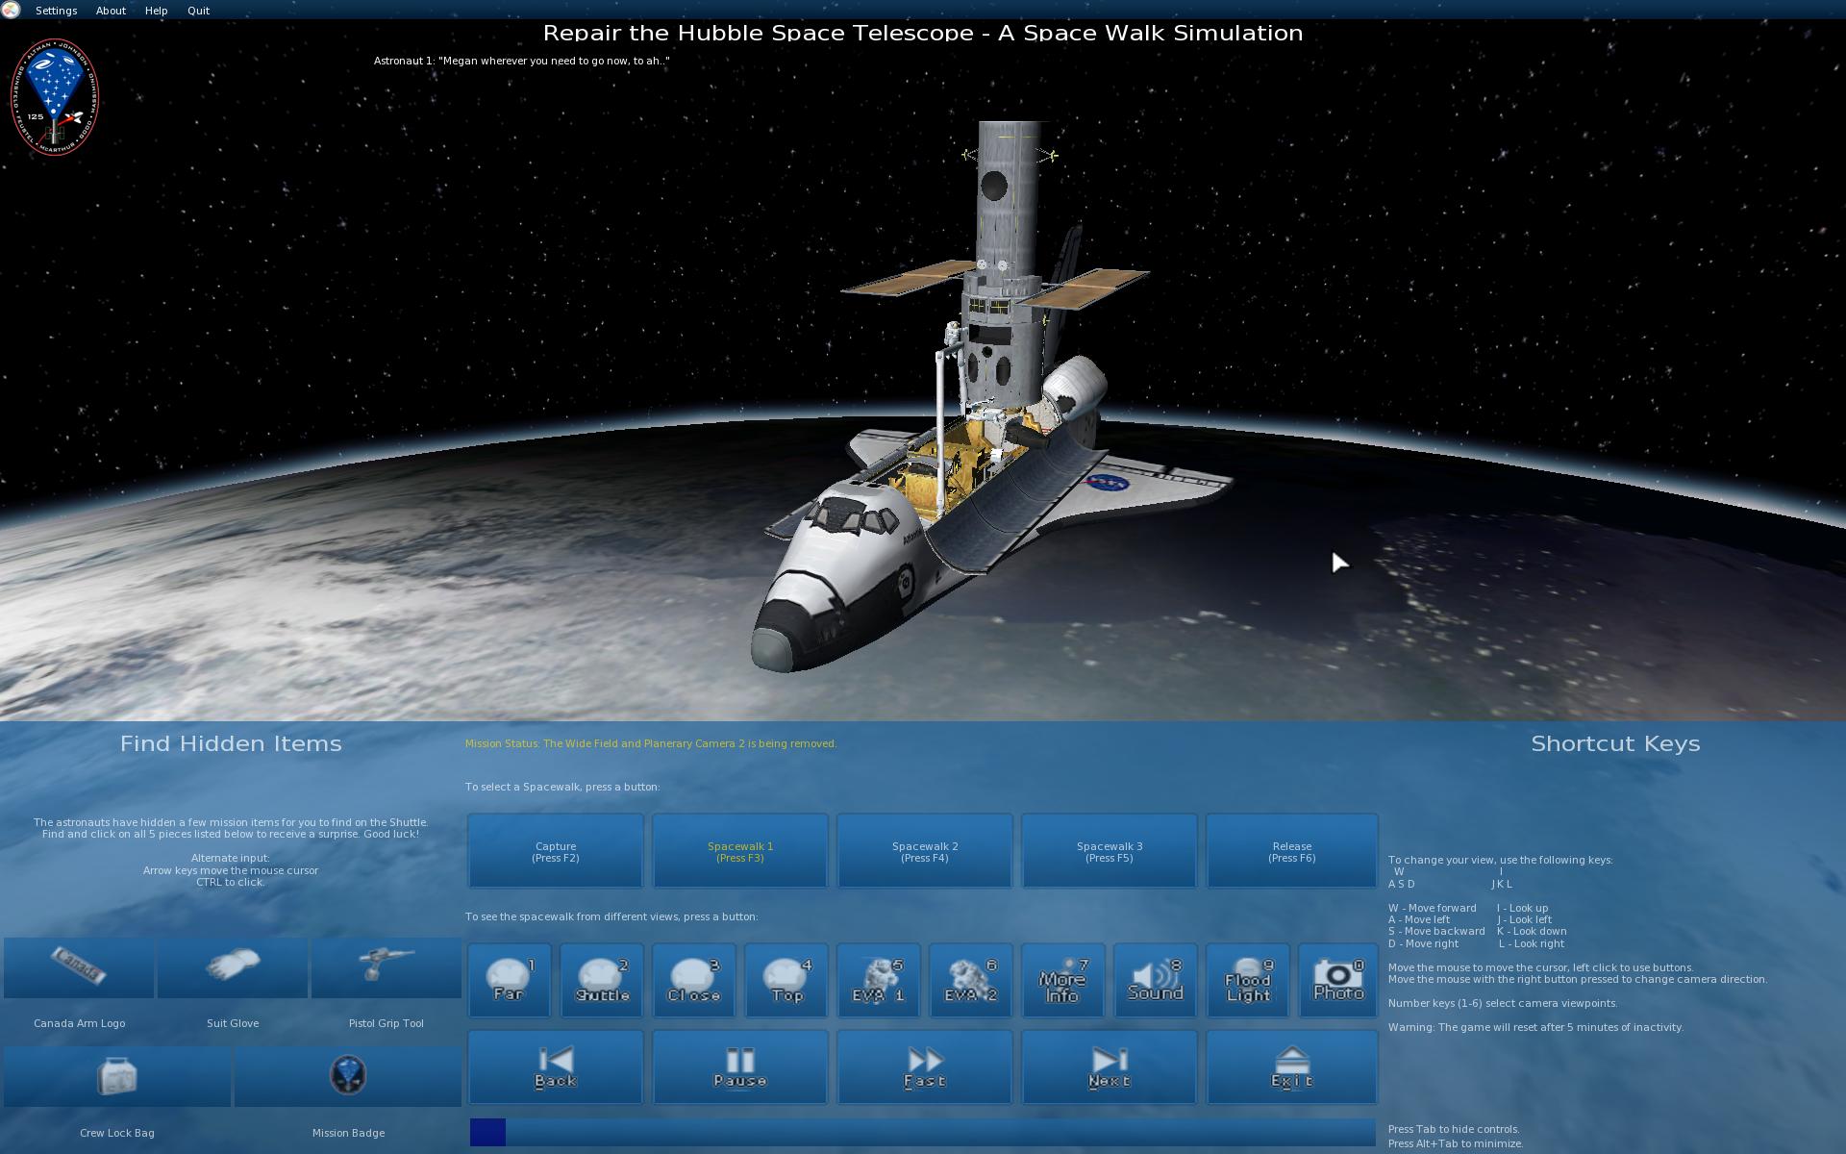Go Back to previous segment
Screen dimensions: 1846x1154
coord(556,1067)
